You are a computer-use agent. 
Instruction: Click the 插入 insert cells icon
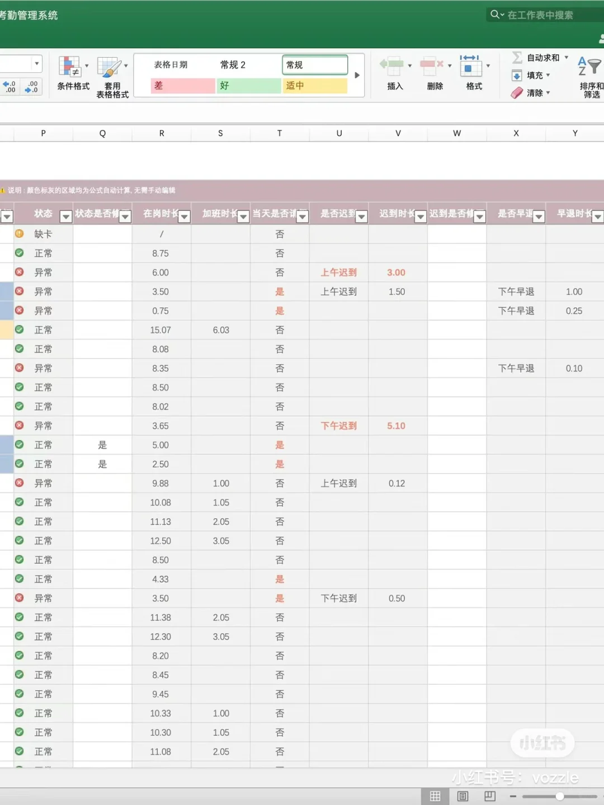tap(392, 66)
